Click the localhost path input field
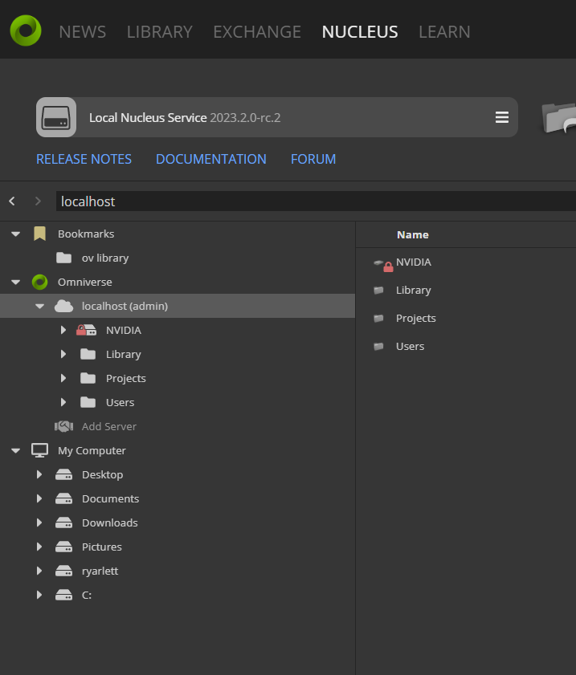Viewport: 576px width, 675px height. coord(316,201)
